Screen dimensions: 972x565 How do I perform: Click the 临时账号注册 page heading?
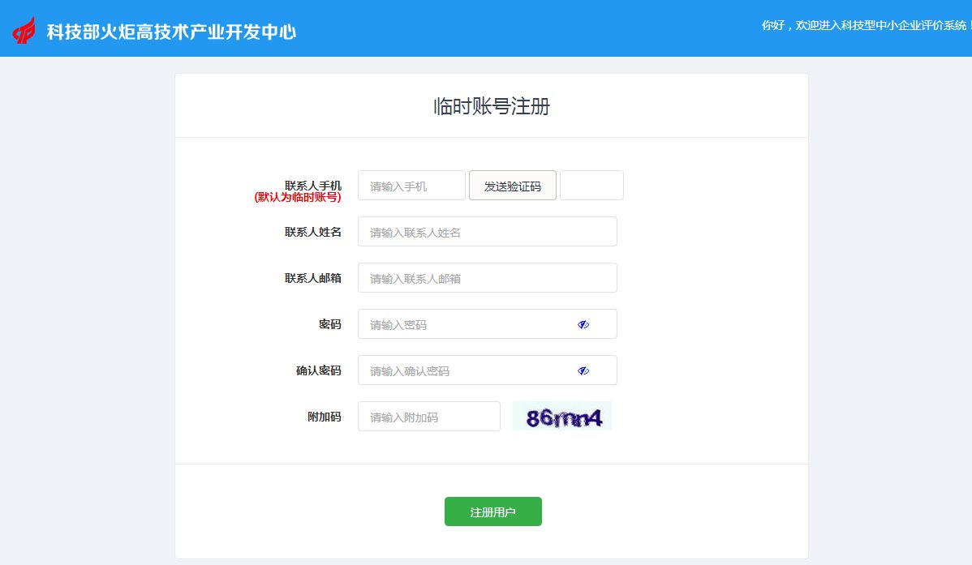490,106
